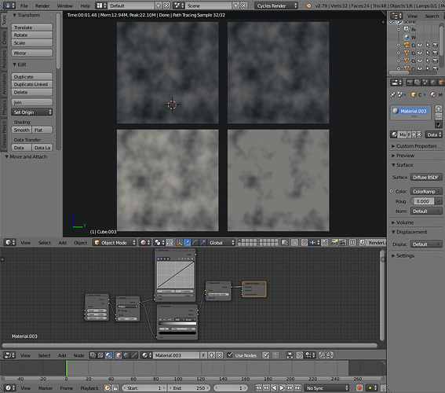
Task: Click the timeline End frame 250 field
Action: 188,387
